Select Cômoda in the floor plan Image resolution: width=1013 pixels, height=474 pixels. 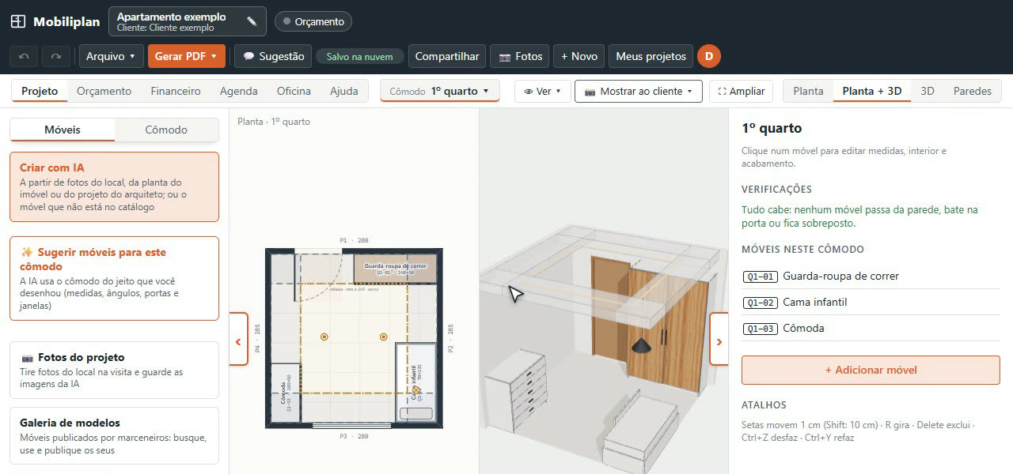(x=286, y=393)
